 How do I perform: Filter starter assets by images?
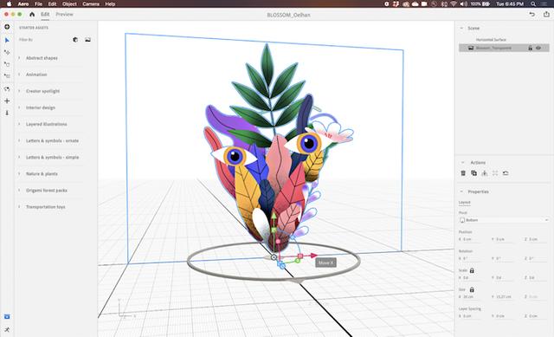(87, 40)
